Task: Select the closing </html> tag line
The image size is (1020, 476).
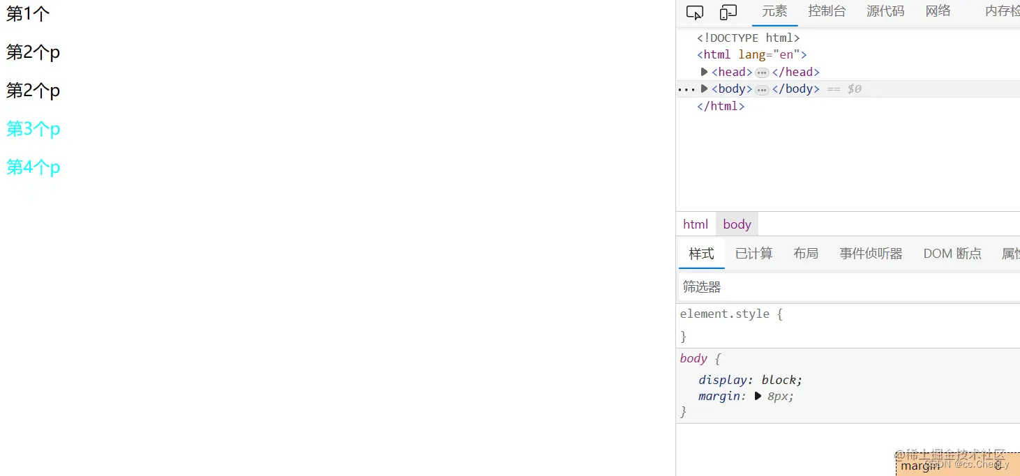Action: click(x=721, y=106)
